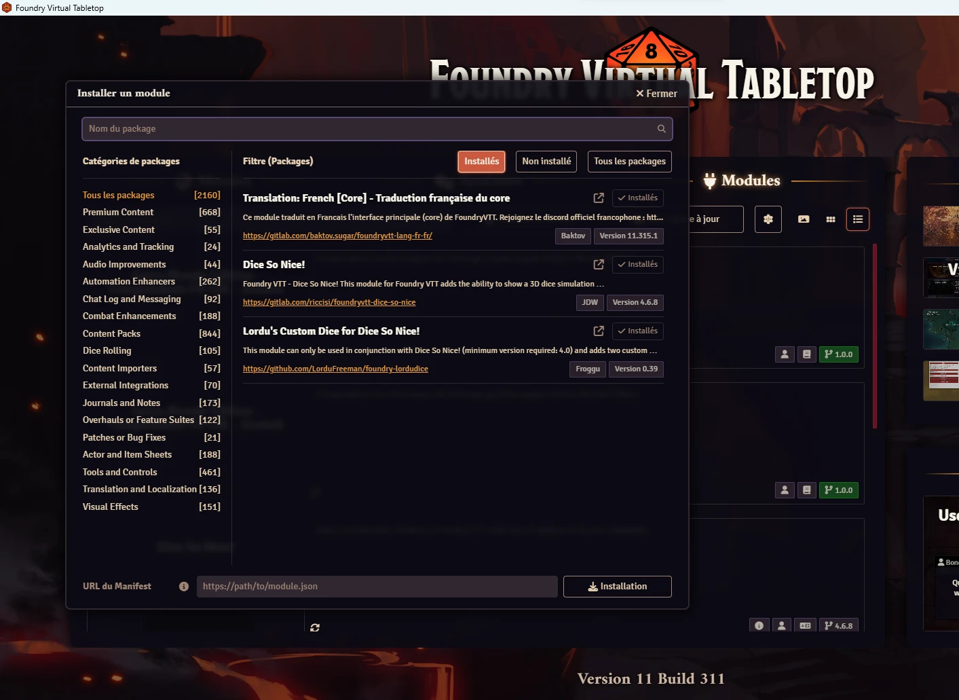Open Translation French Core module page icon
The width and height of the screenshot is (959, 700).
pyautogui.click(x=599, y=198)
